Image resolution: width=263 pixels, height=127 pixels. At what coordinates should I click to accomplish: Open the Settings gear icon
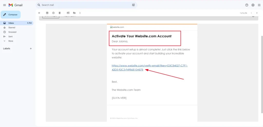[x=253, y=5]
